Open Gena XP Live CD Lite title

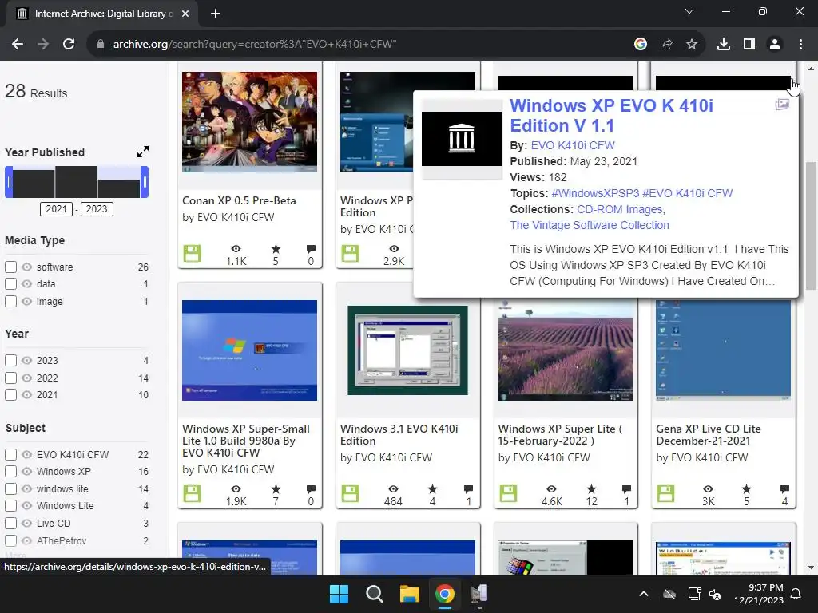click(x=709, y=435)
